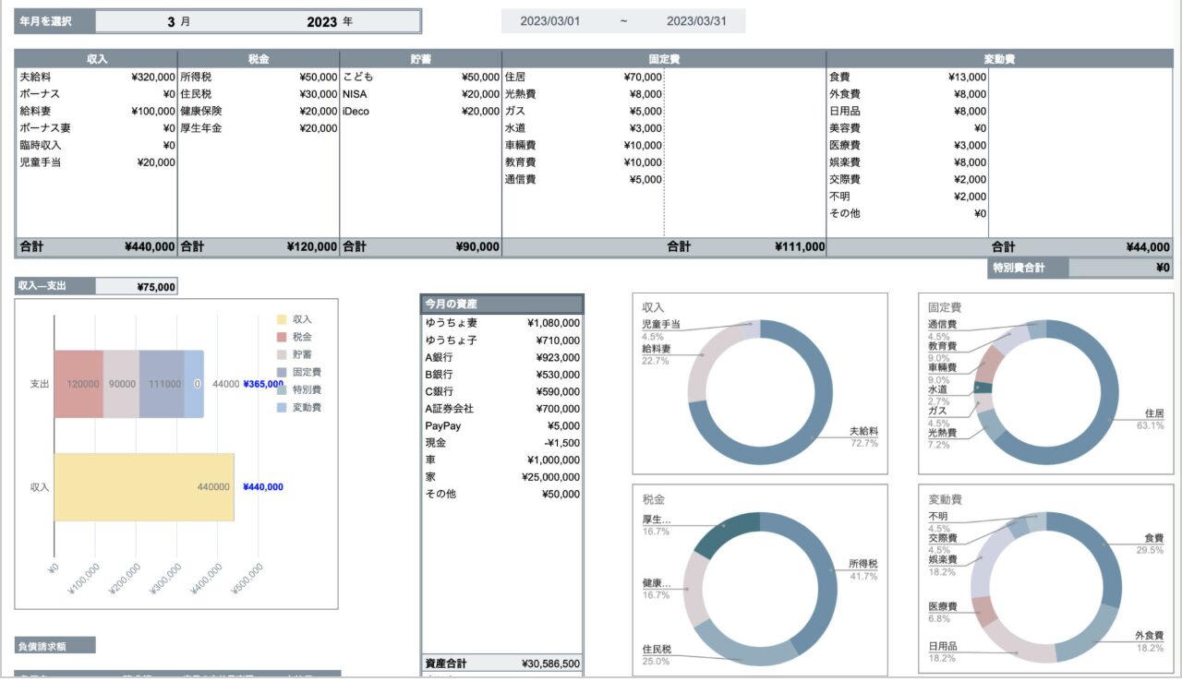Select the 収入—支出 value ¥75,000

(137, 287)
